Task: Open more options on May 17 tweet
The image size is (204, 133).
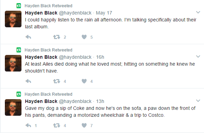Action: click(198, 12)
